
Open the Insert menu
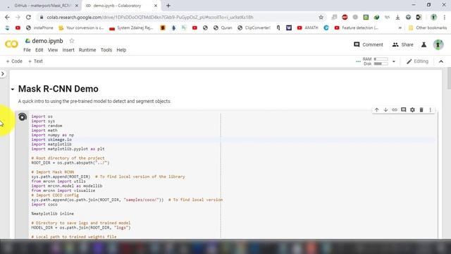(68, 50)
